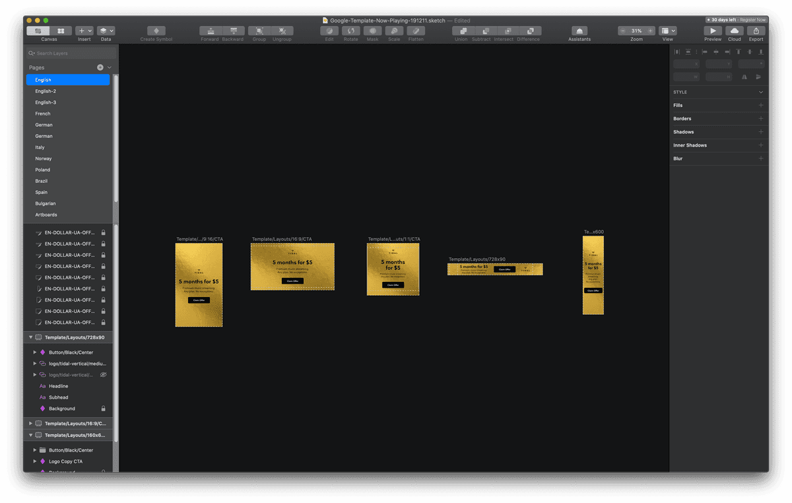
Task: Switch to the Brazil page
Action: [x=68, y=181]
